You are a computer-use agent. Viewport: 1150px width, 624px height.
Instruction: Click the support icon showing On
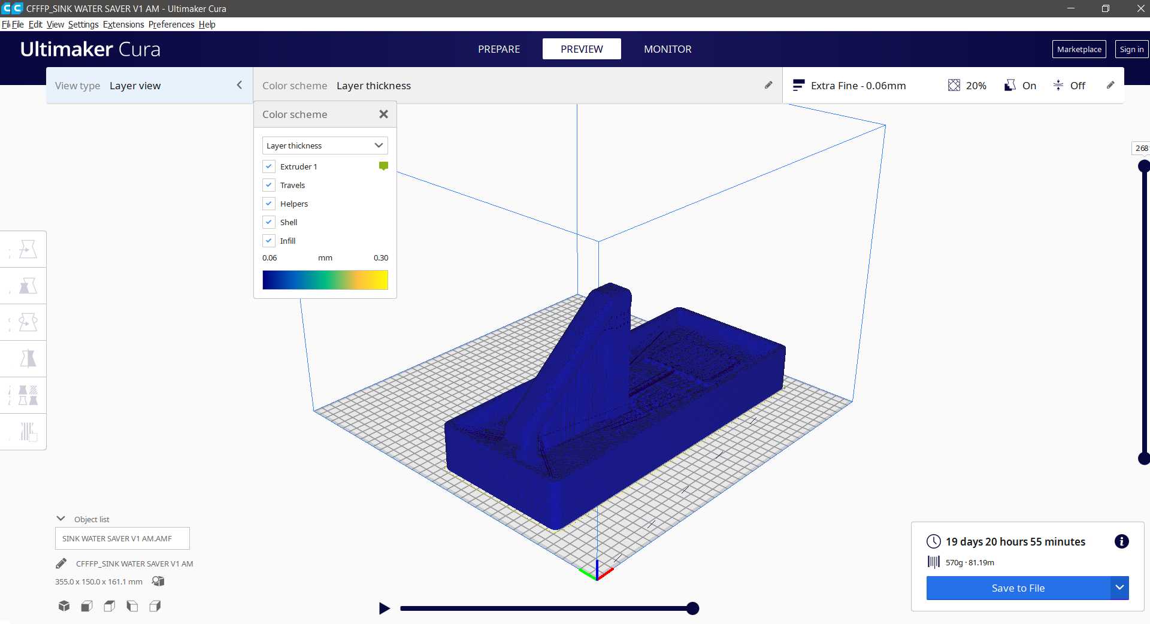pos(1010,85)
